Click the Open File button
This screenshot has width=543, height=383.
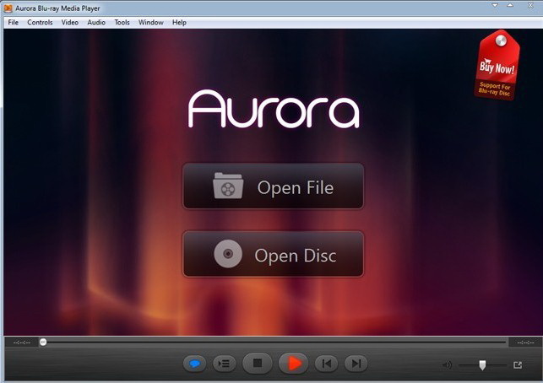274,186
